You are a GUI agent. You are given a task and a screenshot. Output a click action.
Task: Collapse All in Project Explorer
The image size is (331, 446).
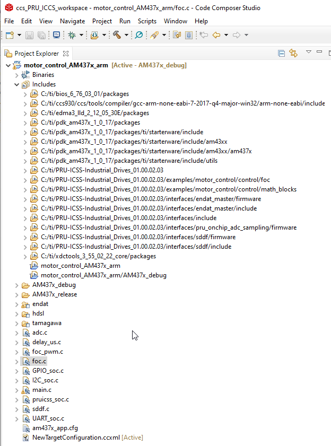282,53
